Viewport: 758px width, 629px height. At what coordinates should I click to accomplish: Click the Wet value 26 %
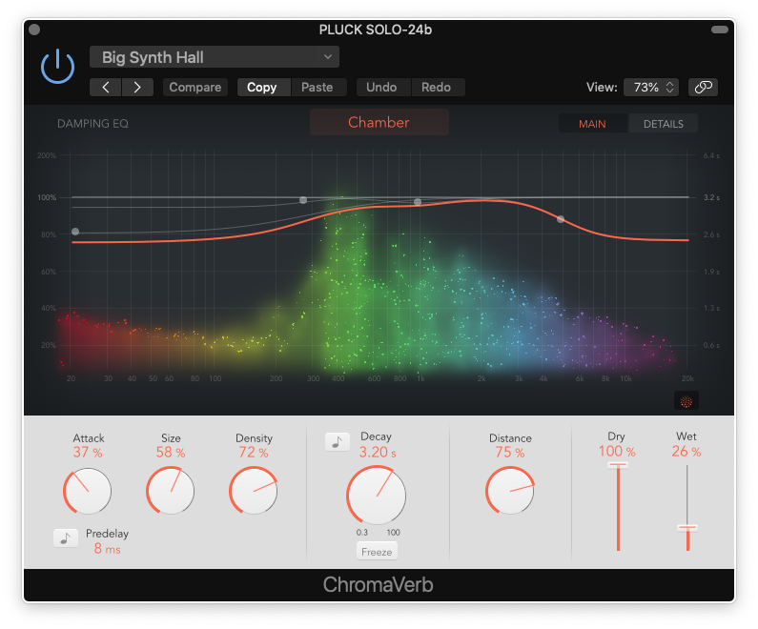686,451
